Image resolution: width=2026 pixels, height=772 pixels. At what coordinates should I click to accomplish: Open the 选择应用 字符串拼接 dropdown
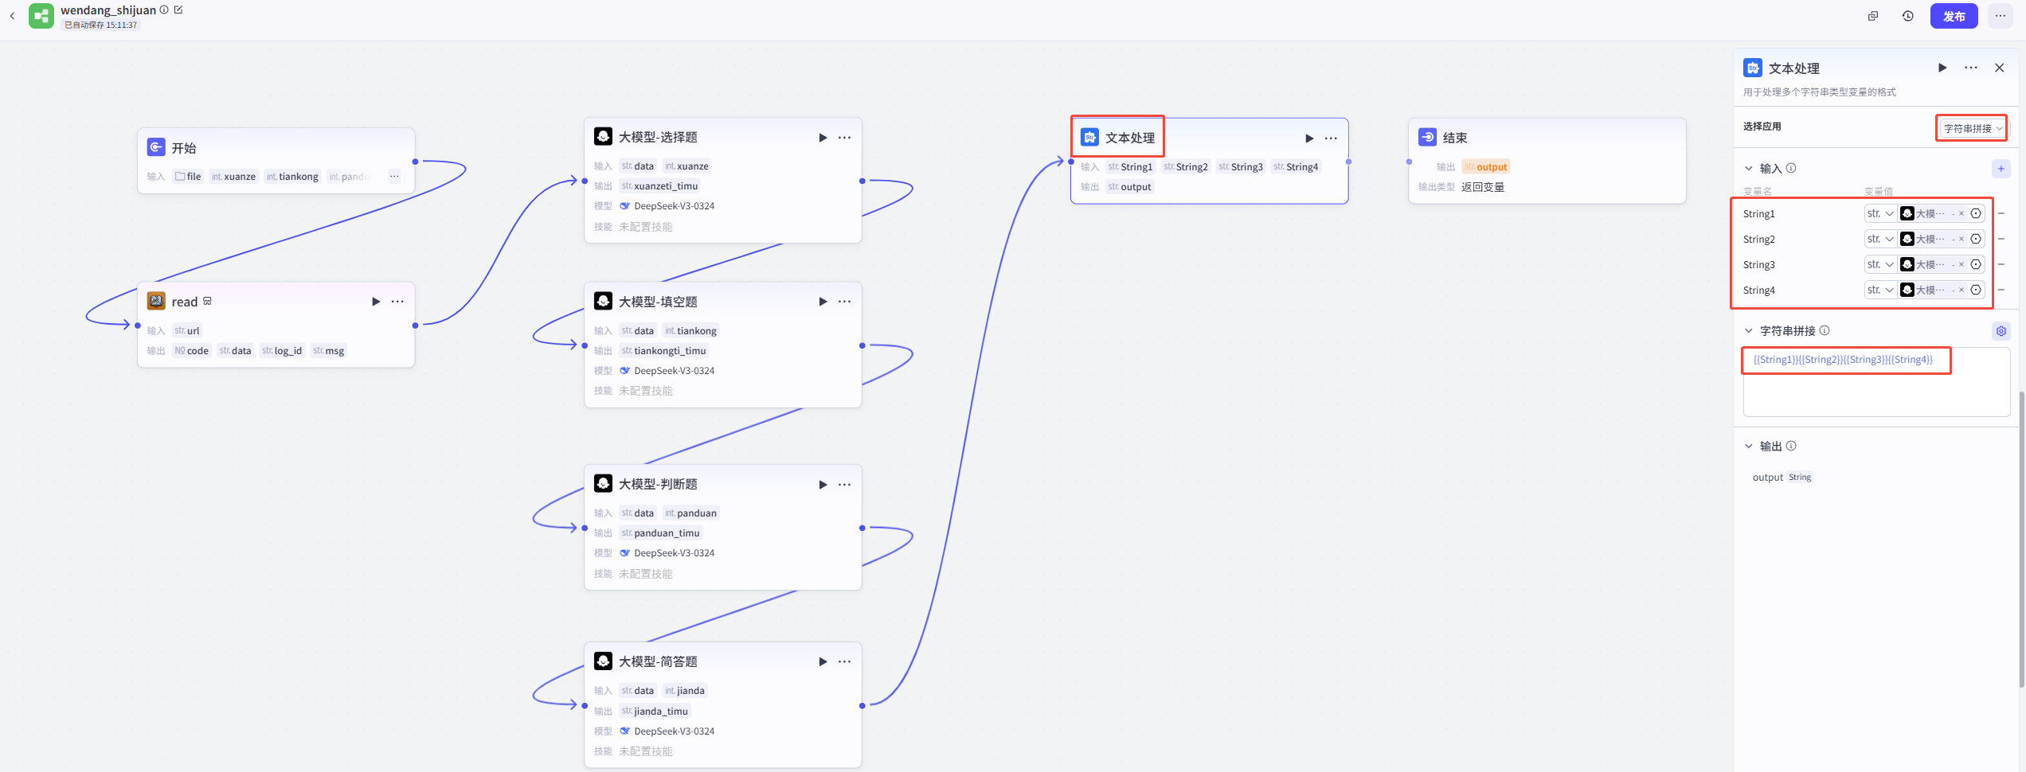coord(1972,128)
